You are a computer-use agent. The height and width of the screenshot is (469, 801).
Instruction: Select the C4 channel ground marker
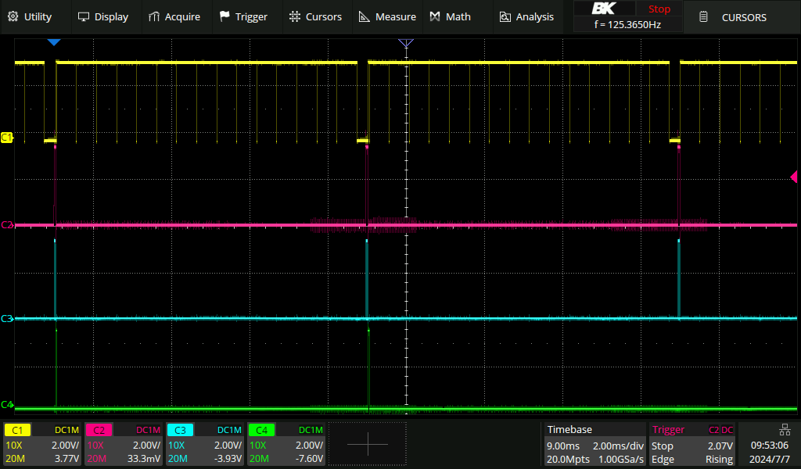[6, 405]
